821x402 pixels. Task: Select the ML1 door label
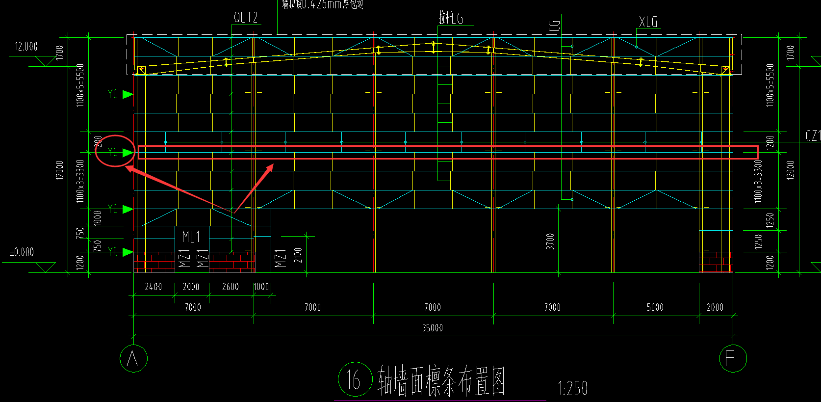click(x=191, y=237)
